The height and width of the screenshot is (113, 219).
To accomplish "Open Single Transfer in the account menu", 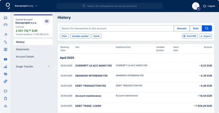I will click(33, 66).
